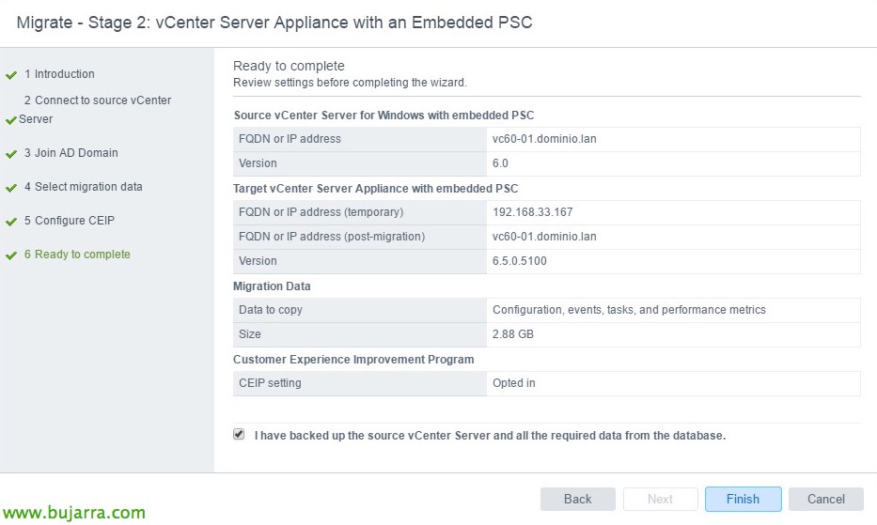Viewport: 877px width, 525px height.
Task: Select step 6 Ready to complete
Action: pyautogui.click(x=82, y=255)
